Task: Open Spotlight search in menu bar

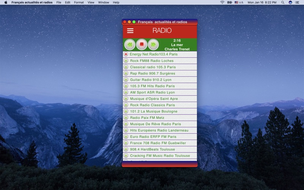Action: point(283,2)
